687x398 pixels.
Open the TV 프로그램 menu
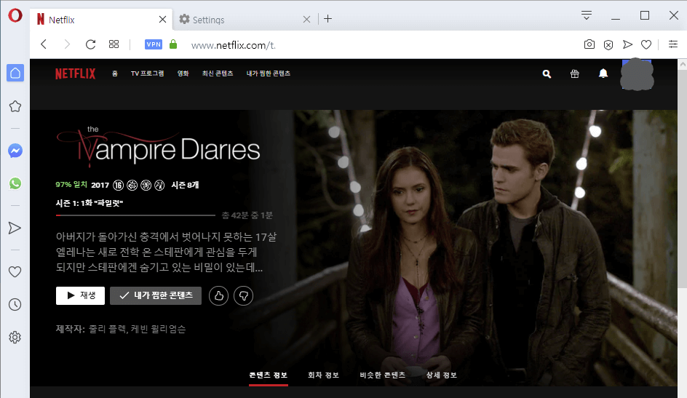coord(147,73)
